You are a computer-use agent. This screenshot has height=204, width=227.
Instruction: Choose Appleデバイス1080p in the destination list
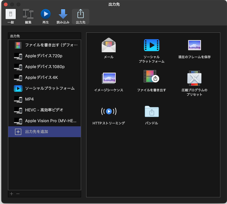click(45, 67)
